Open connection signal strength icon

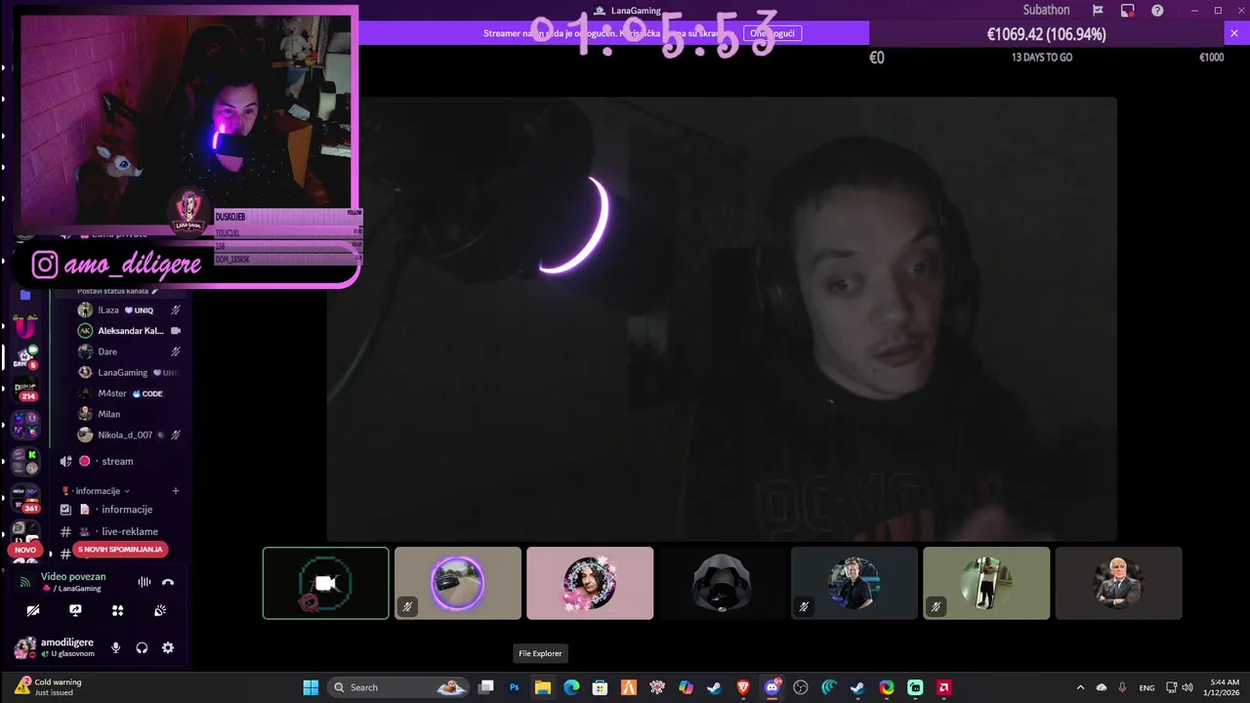(25, 582)
